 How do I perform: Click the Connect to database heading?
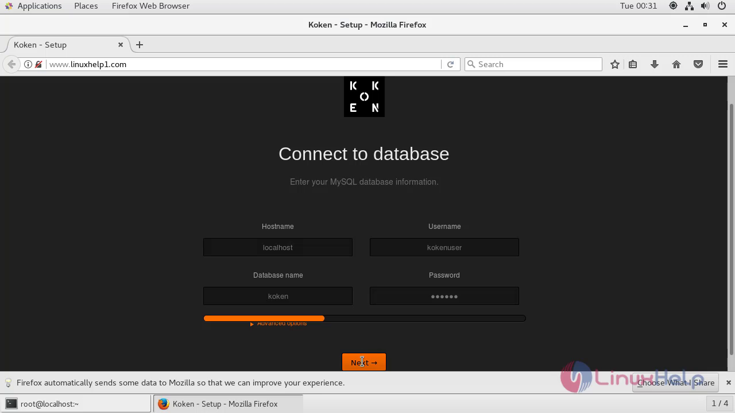(364, 154)
